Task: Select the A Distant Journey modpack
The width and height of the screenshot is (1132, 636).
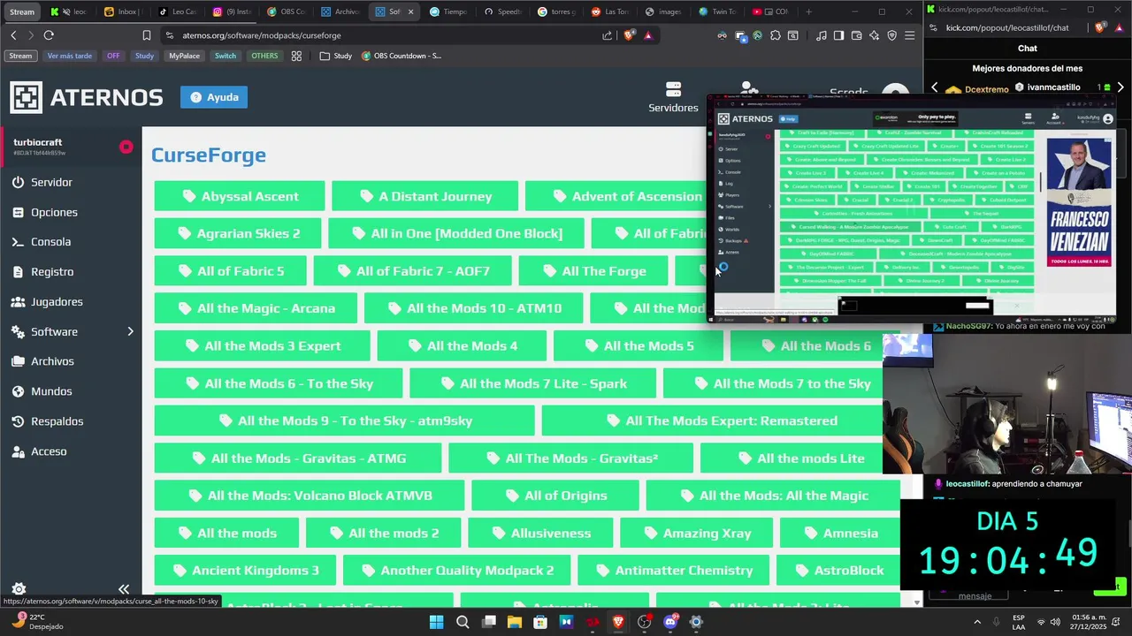Action: coord(424,196)
